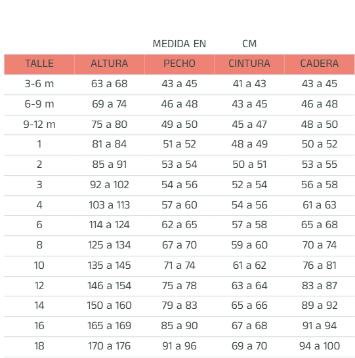
Task: Click hip cell 94 a 100
Action: [320, 346]
